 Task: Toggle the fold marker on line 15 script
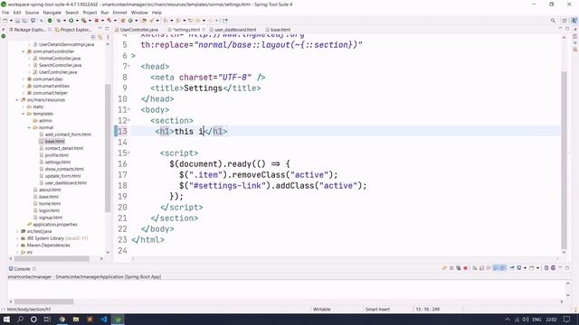click(x=128, y=153)
